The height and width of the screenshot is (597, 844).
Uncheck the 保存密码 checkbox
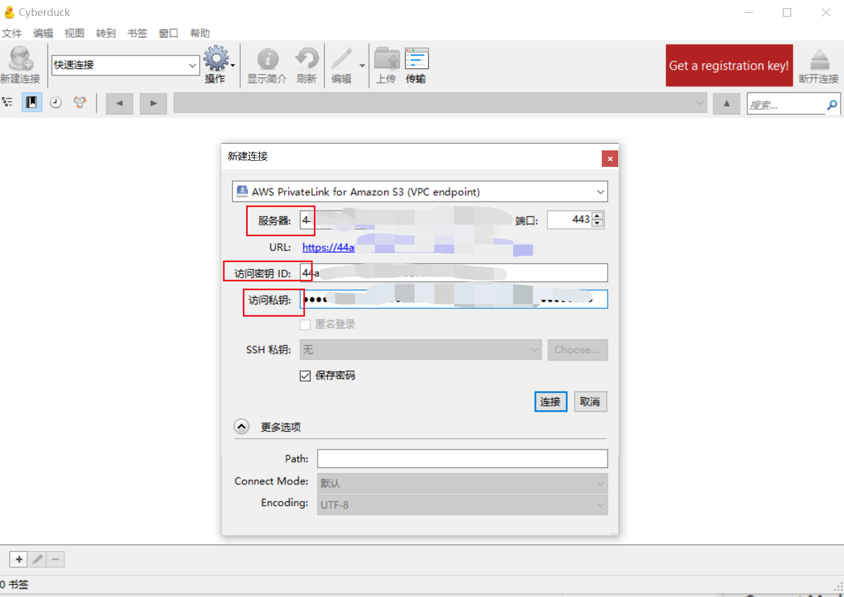point(305,376)
